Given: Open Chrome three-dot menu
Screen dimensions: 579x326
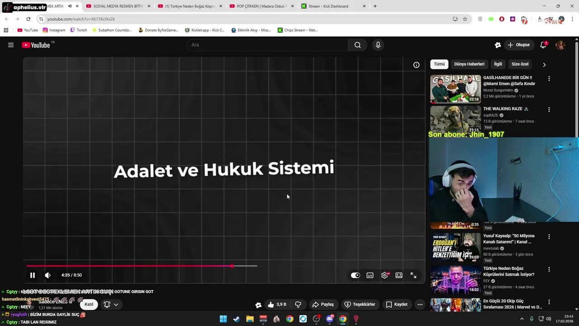Looking at the screenshot, I should pos(573,19).
